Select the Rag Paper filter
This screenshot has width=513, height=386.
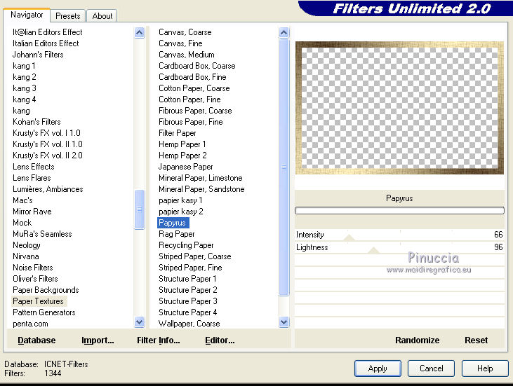point(177,234)
